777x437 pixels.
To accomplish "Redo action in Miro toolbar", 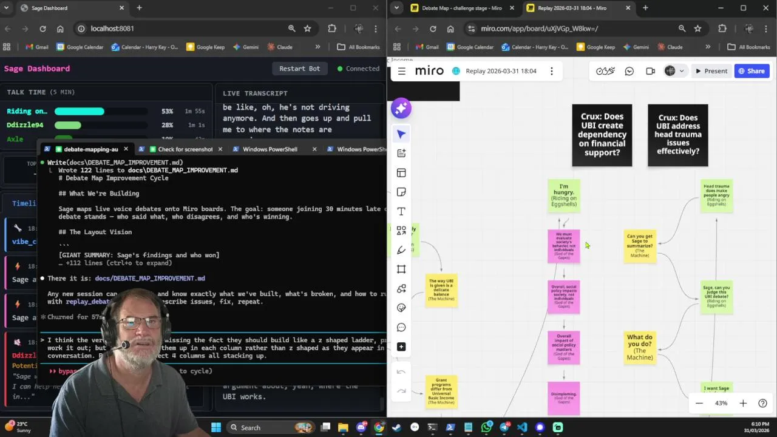I will pyautogui.click(x=401, y=391).
